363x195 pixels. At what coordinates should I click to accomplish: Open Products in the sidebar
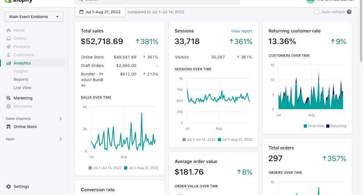click(22, 47)
